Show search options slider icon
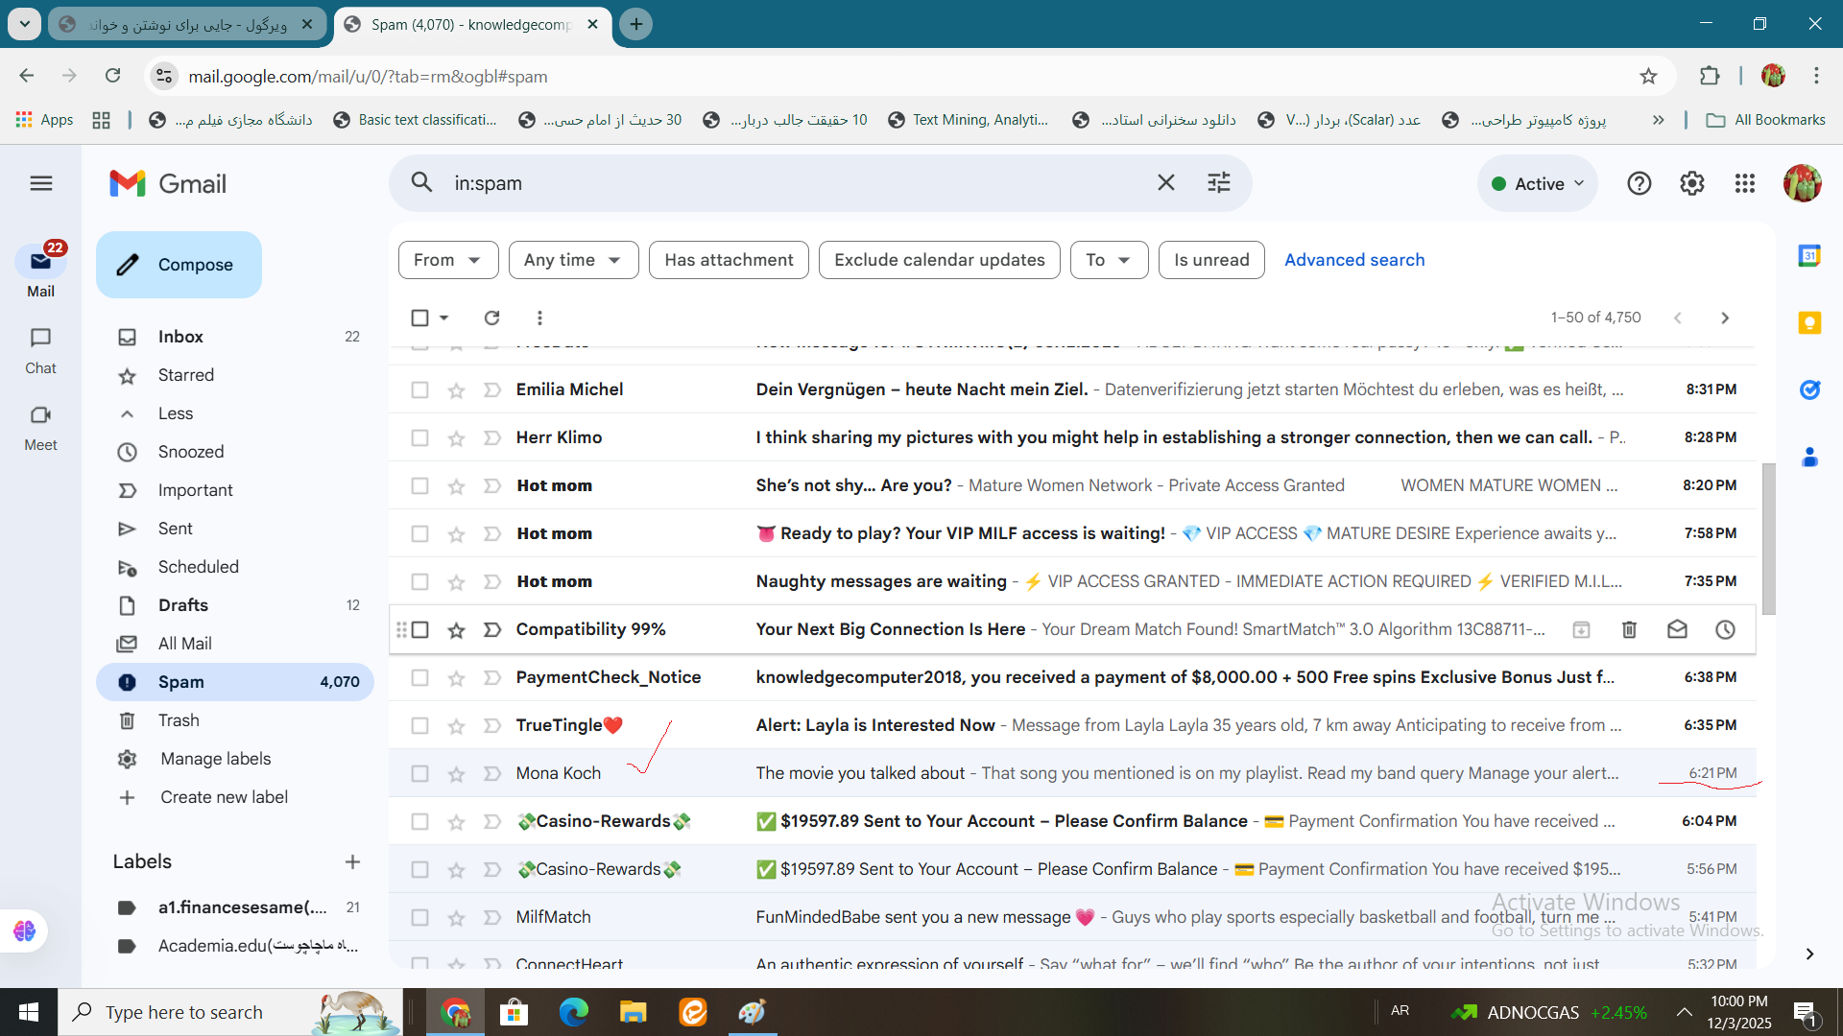The image size is (1843, 1036). pyautogui.click(x=1218, y=182)
